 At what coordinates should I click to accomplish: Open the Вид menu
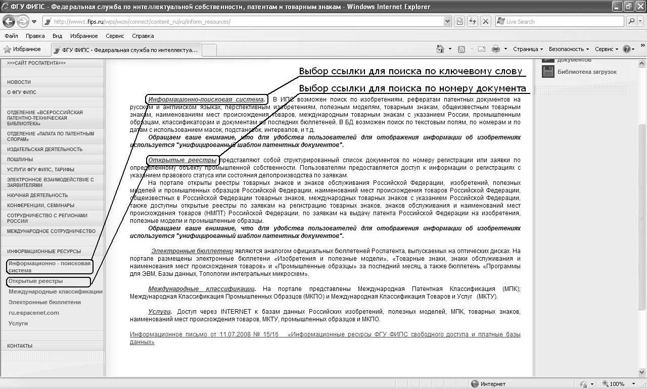57,36
